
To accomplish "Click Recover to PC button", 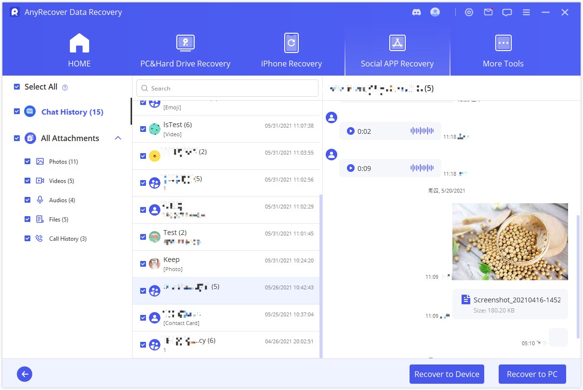I will (532, 374).
